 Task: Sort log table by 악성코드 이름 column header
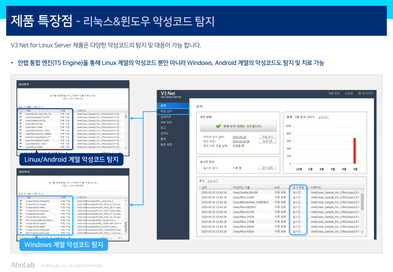click(251, 187)
